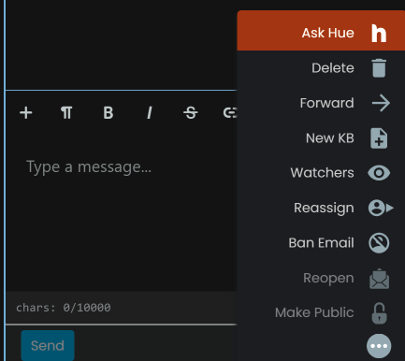
Task: Click the chars: 0/10000 counter
Action: pos(64,308)
